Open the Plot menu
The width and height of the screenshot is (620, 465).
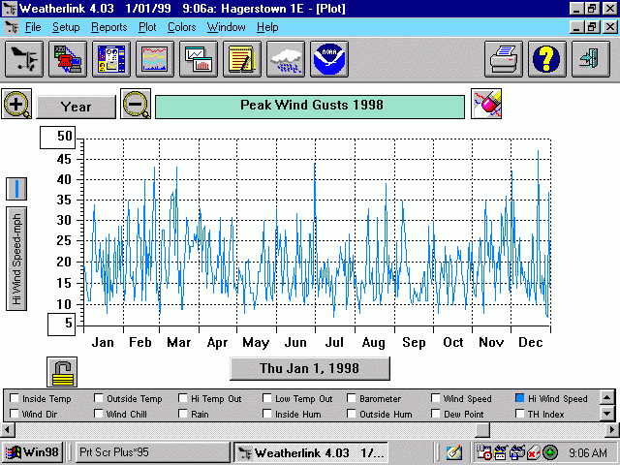(147, 27)
